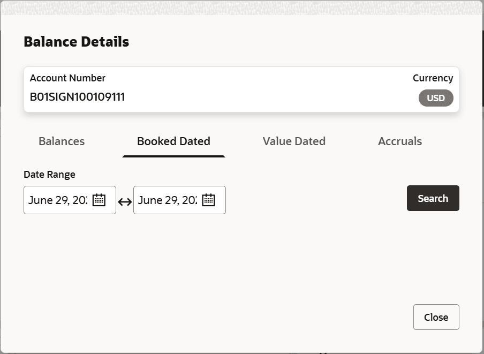
Task: Click the Currency label
Action: [x=433, y=78]
